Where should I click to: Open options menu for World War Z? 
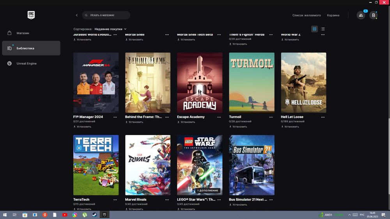click(x=323, y=35)
